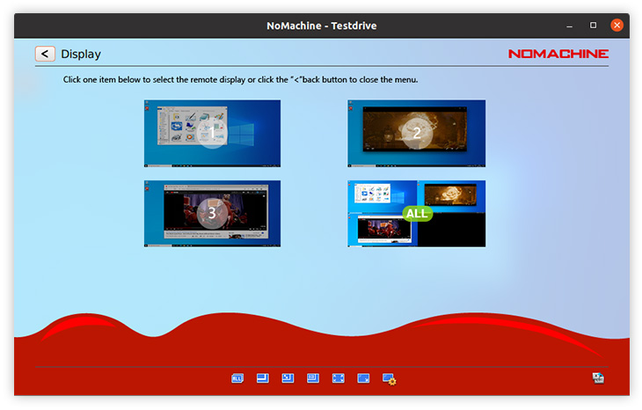Click the NoMachine - Testdrive title bar
Screen dimensions: 642x410
tap(321, 26)
